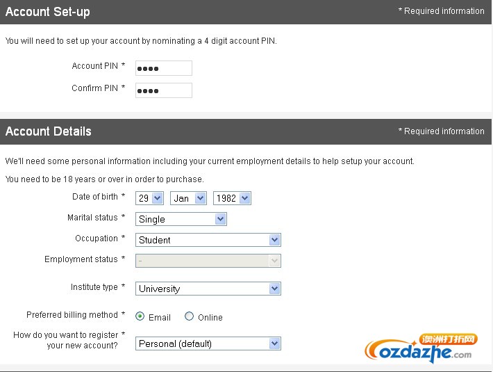
Task: Open the Personal (default) registration dropdown
Action: (208, 343)
